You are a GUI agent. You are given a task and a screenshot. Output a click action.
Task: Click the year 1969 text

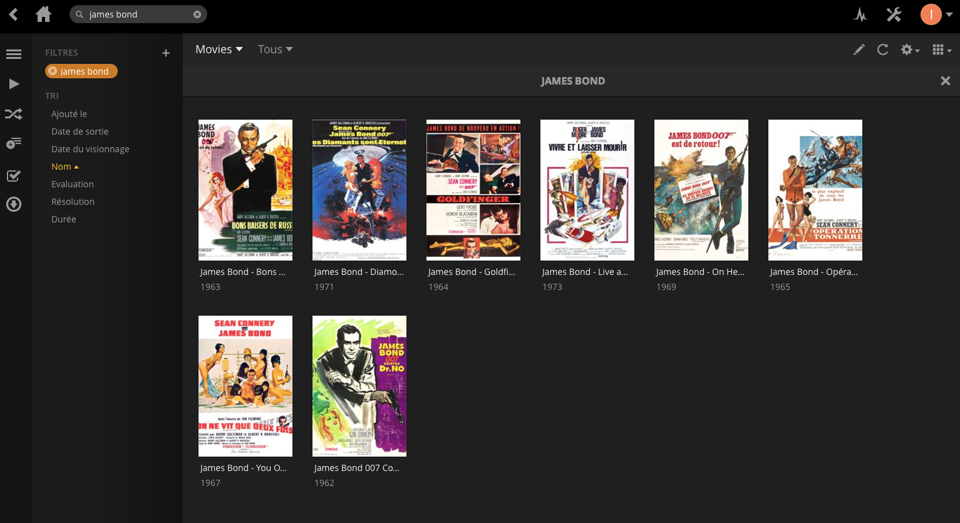[666, 287]
